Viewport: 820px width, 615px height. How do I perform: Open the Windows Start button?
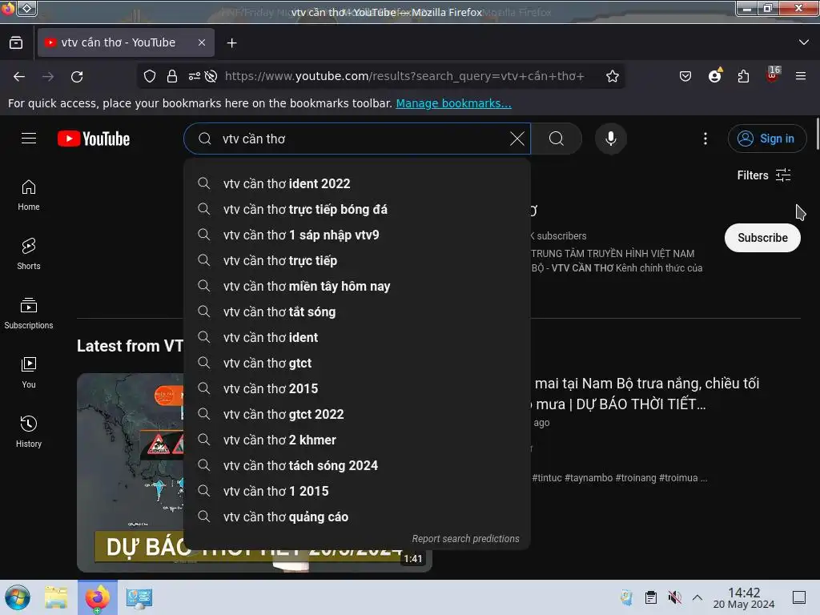pos(18,597)
